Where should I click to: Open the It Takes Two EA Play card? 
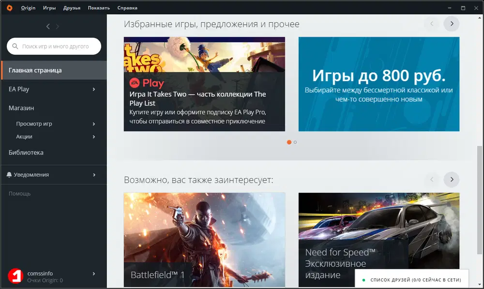coord(204,84)
